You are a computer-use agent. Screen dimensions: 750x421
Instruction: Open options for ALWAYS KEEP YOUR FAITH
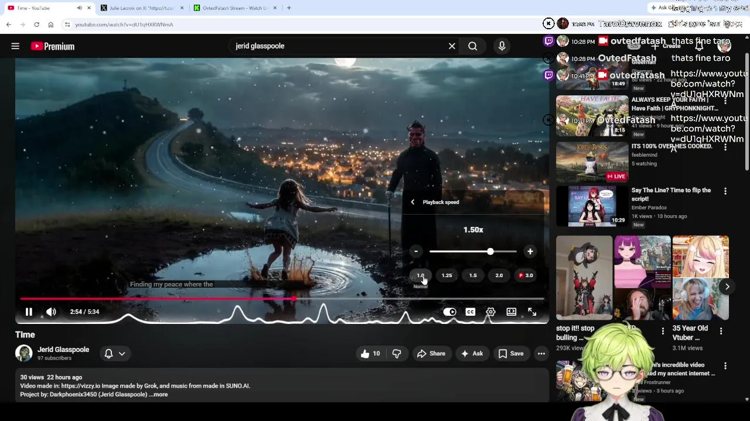[725, 102]
